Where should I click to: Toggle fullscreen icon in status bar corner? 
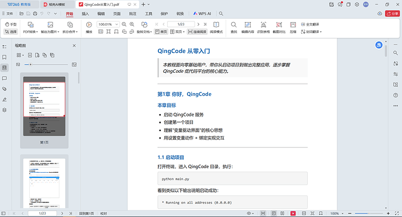click(397, 214)
